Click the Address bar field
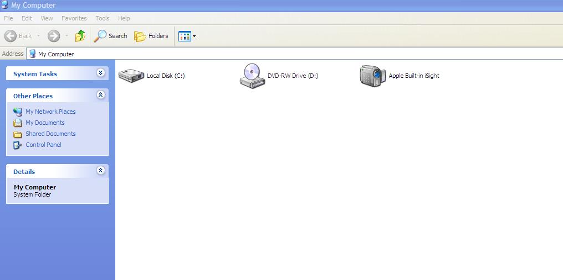563x280 pixels. tap(294, 54)
